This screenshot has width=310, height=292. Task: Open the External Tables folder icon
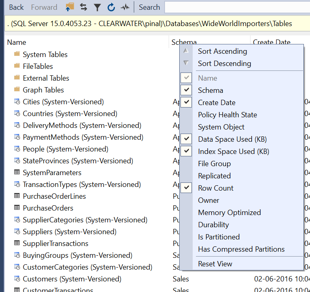[17, 77]
